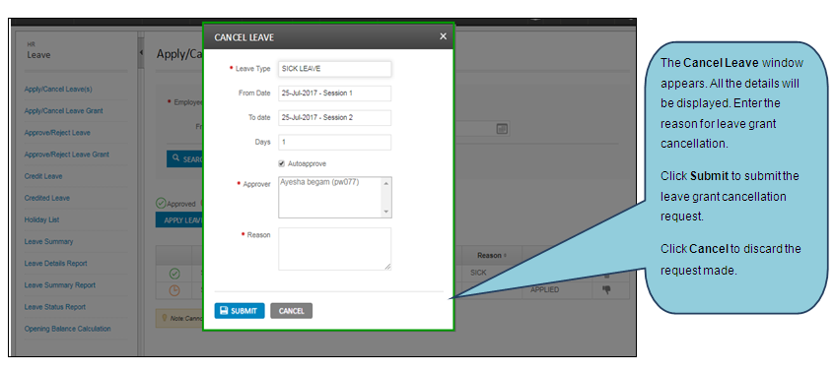Image resolution: width=835 pixels, height=372 pixels.
Task: Close the Cancel Leave dialog with X
Action: (x=443, y=36)
